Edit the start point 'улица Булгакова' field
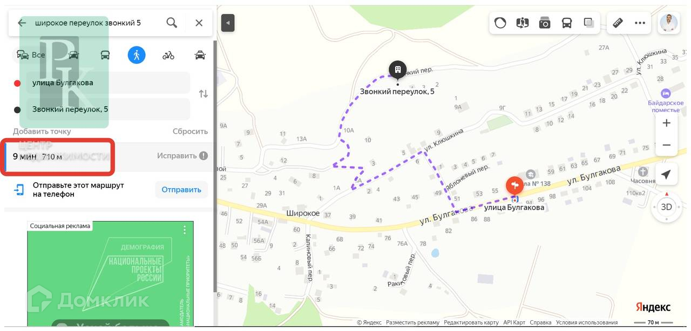691x331 pixels. click(x=108, y=82)
